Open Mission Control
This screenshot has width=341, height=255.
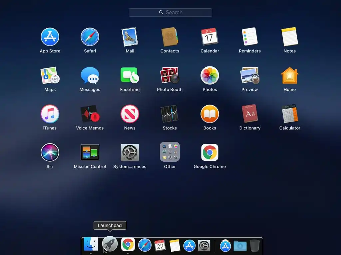[90, 152]
